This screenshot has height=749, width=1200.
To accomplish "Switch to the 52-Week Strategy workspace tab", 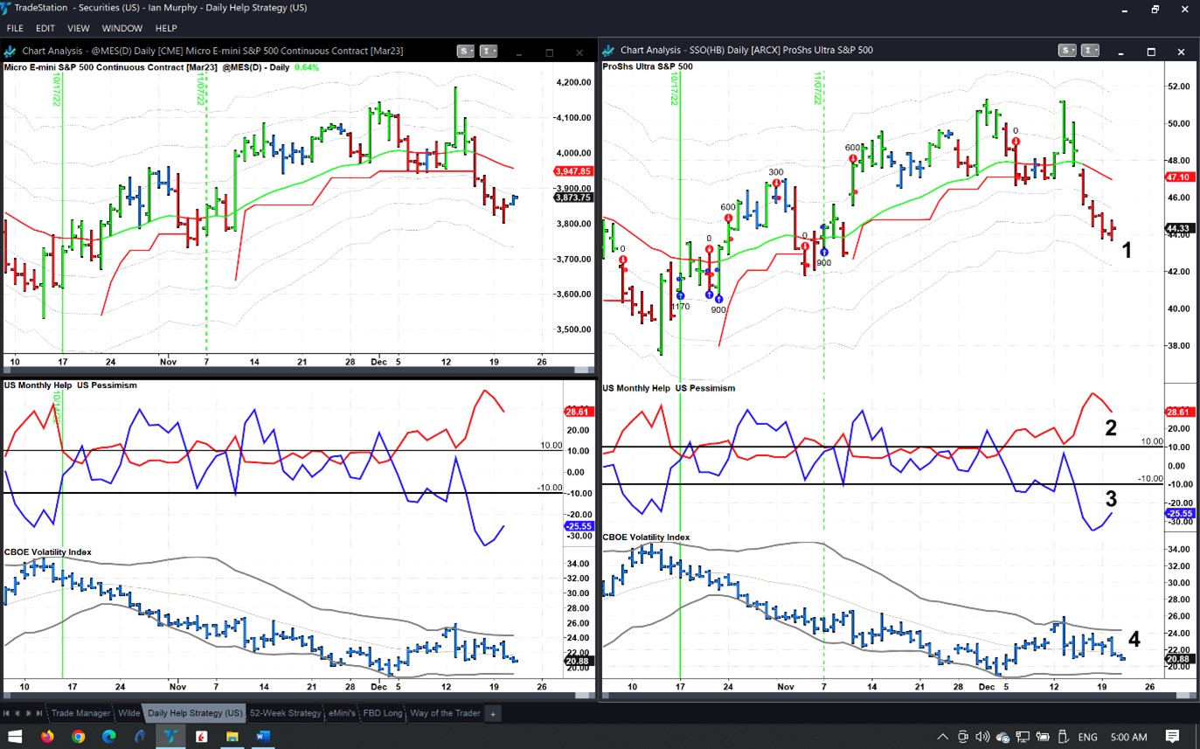I will pyautogui.click(x=285, y=713).
